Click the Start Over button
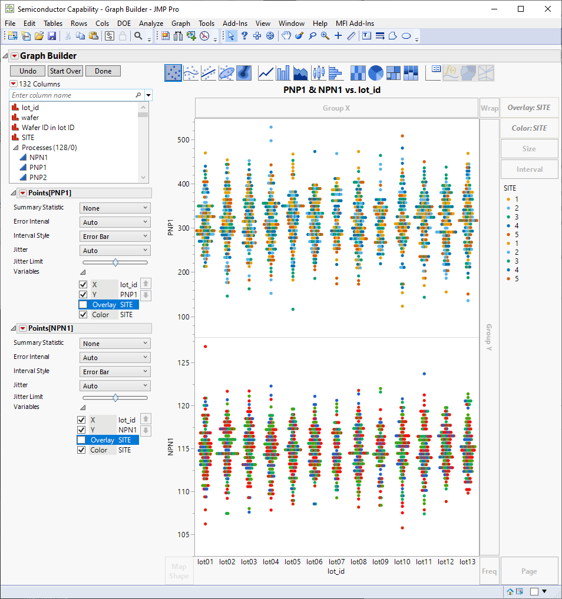This screenshot has height=599, width=562. [65, 71]
